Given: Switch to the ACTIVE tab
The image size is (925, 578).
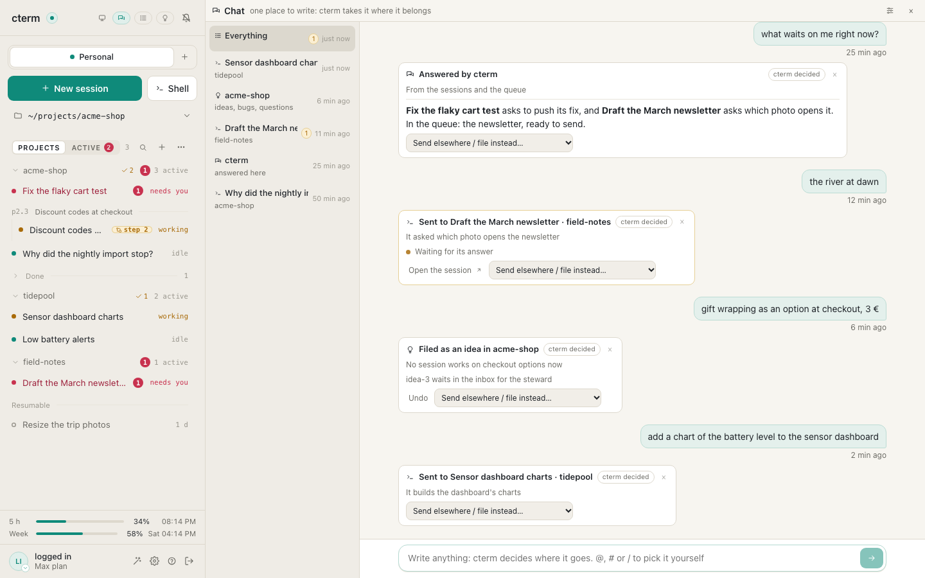Looking at the screenshot, I should point(92,148).
